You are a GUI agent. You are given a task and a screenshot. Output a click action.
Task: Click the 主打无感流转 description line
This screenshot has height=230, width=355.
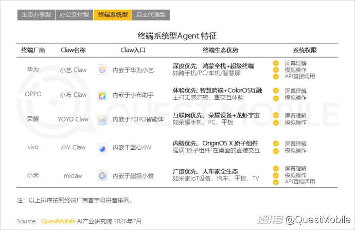(208, 98)
